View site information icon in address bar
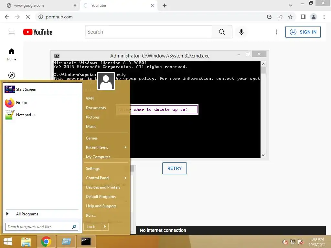Image resolution: width=331 pixels, height=248 pixels. point(40,17)
